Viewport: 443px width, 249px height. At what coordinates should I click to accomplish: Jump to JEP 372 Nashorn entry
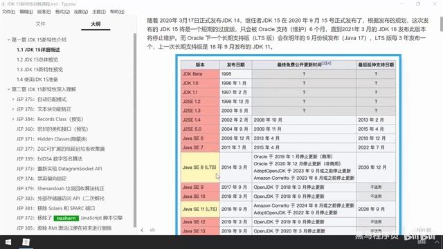tap(69, 218)
